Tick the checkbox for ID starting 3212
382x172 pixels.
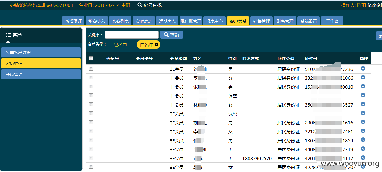coord(91,131)
